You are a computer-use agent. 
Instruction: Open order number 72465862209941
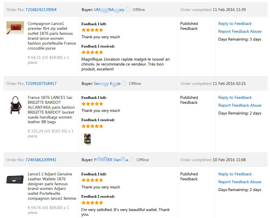pyautogui.click(x=41, y=160)
